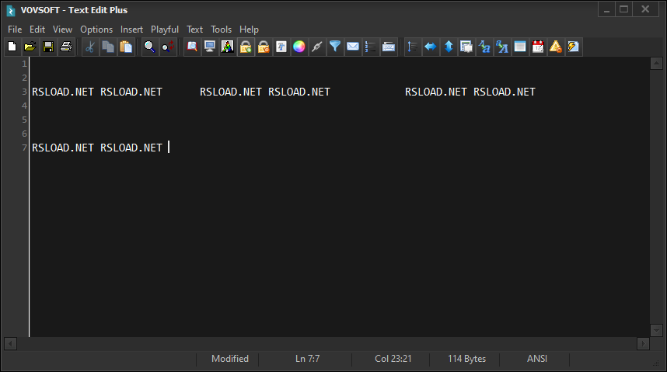Screen dimensions: 667x372
Task: Cut text with the scissors icon
Action: [x=89, y=47]
